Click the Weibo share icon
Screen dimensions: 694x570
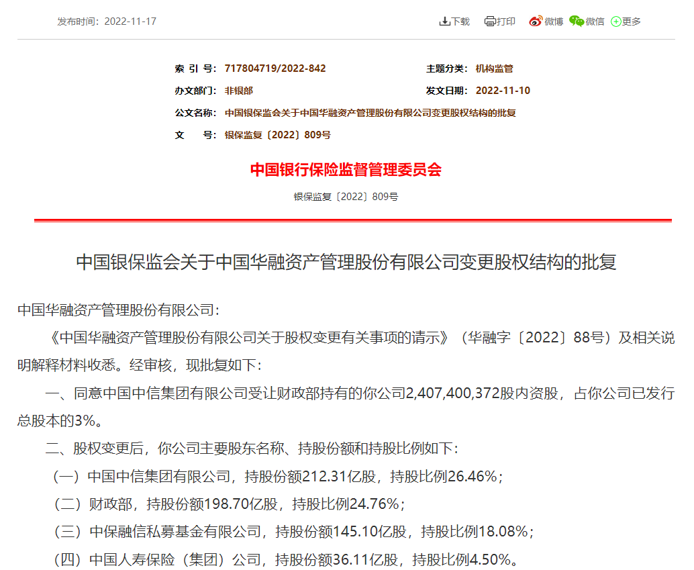[x=536, y=21]
